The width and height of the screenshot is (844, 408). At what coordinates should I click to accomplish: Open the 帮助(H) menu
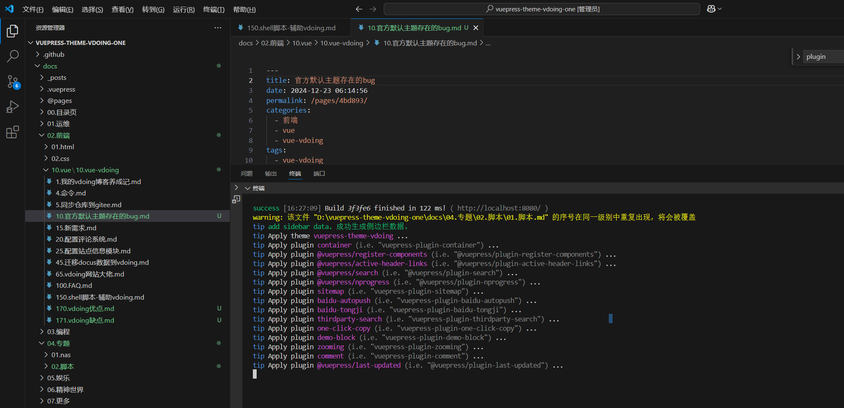(x=244, y=9)
